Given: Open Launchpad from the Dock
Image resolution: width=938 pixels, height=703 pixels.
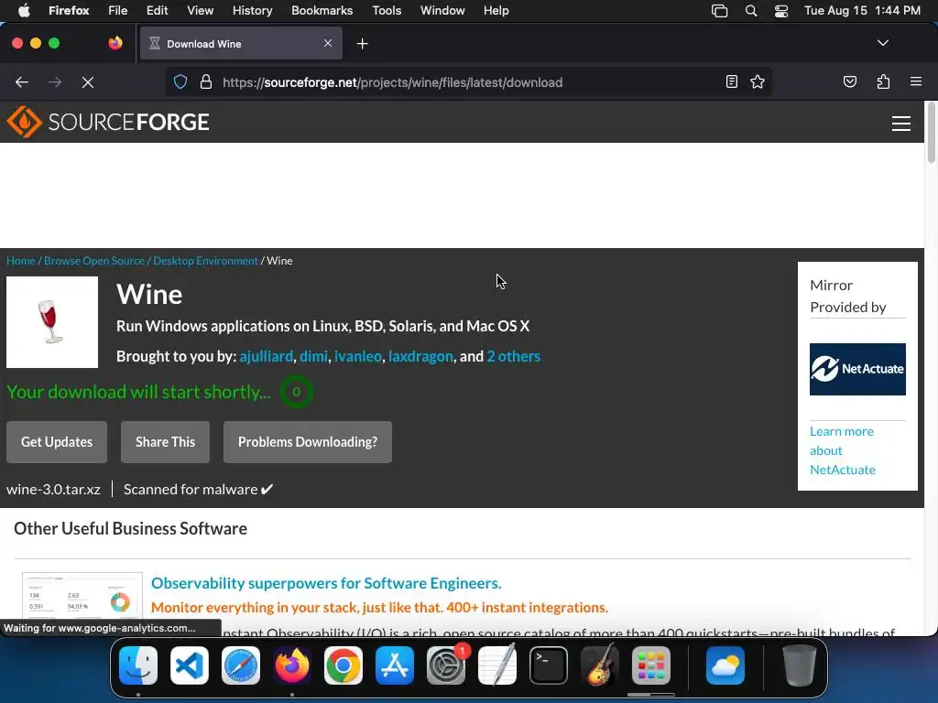Looking at the screenshot, I should [651, 665].
